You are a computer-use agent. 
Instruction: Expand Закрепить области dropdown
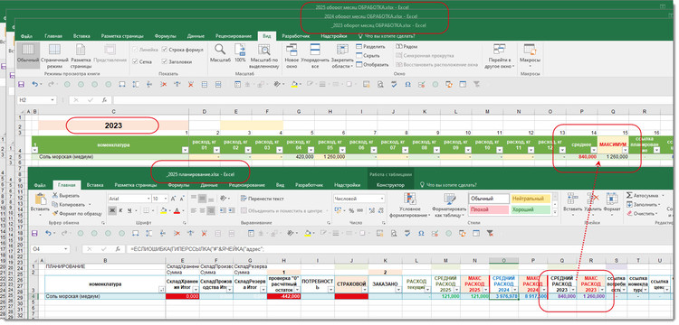[x=342, y=56]
